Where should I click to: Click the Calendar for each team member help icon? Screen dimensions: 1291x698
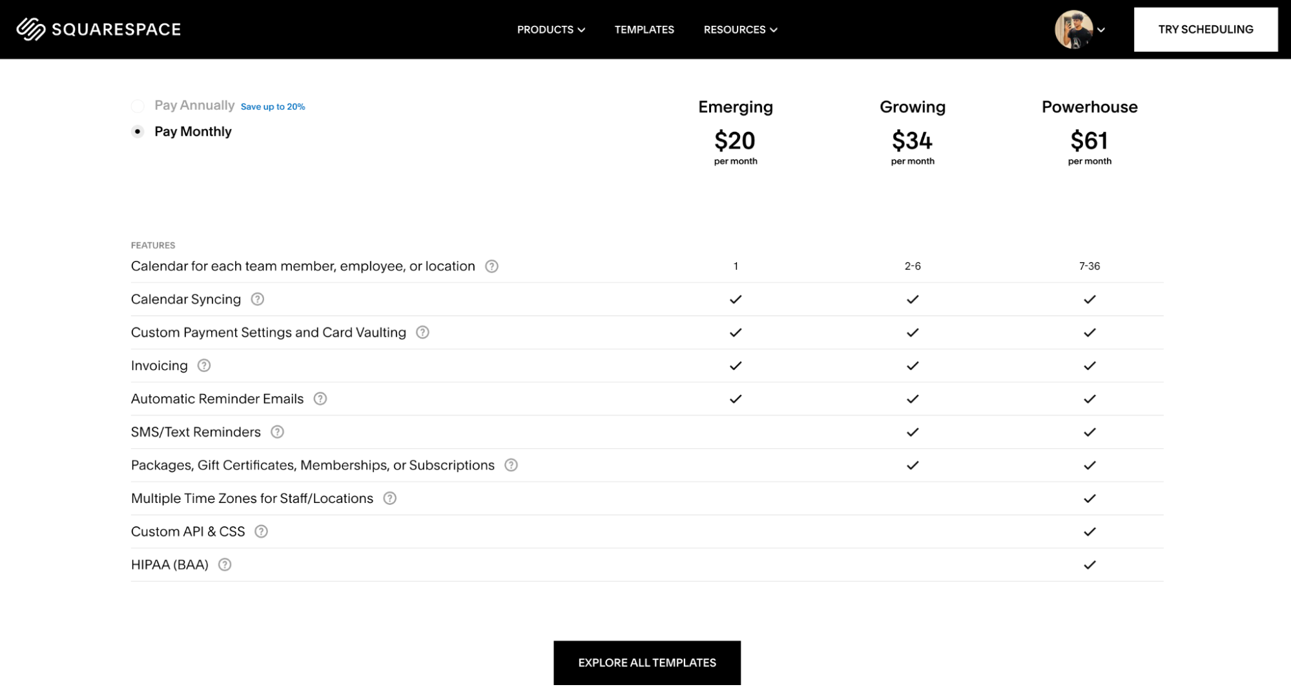491,265
